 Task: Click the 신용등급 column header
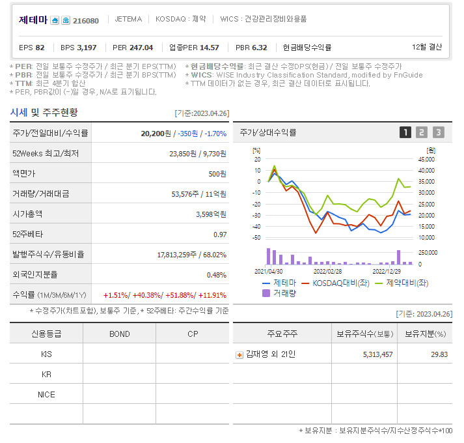(x=46, y=334)
